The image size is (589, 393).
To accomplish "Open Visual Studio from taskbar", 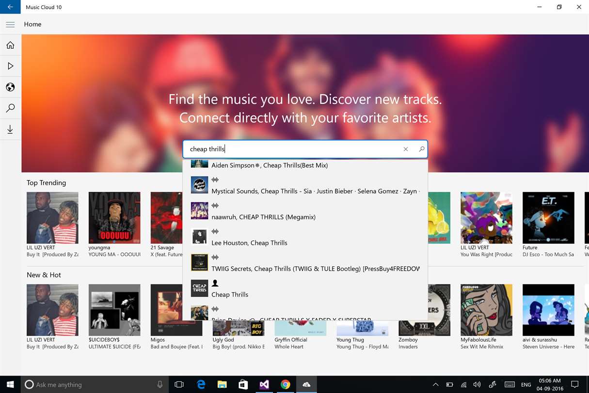I will 264,384.
